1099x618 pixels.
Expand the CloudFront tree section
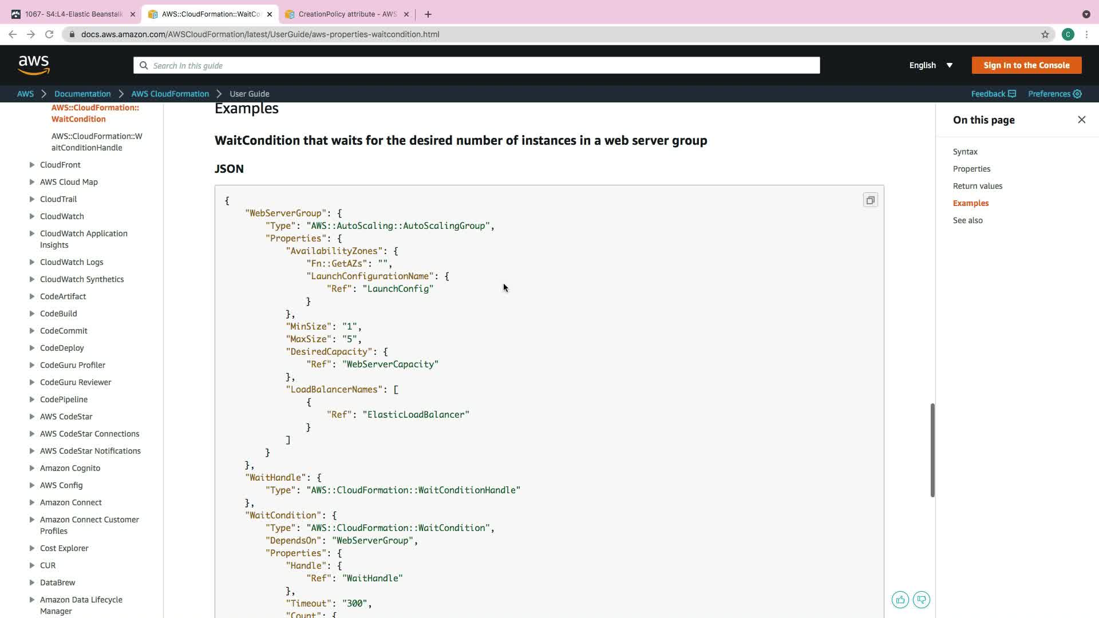coord(32,165)
